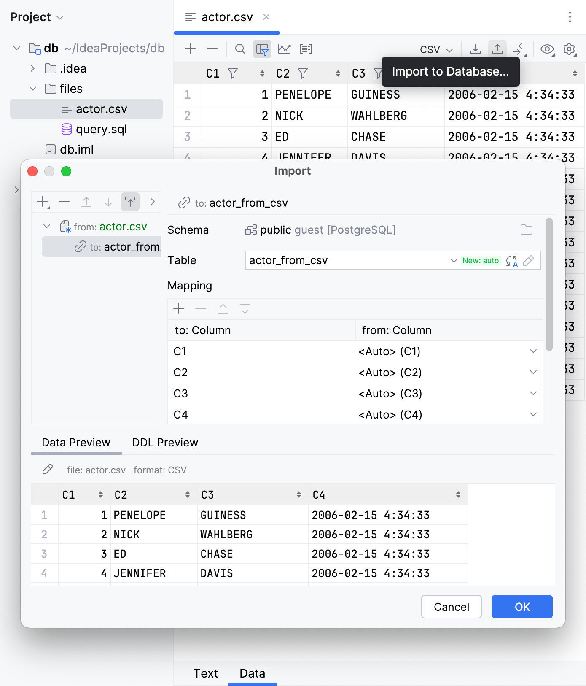Click the Import to Database upload icon
Screen dimensions: 586x686
click(x=497, y=49)
